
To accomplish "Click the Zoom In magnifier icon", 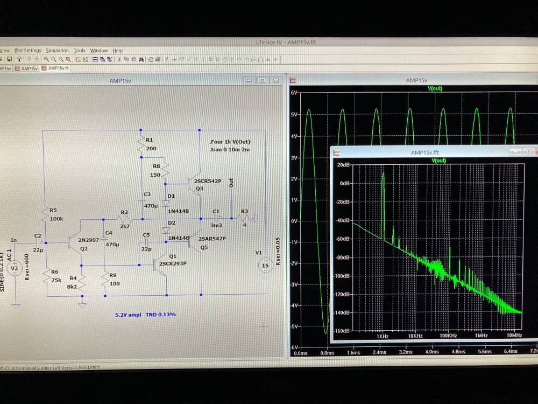I will [46, 59].
